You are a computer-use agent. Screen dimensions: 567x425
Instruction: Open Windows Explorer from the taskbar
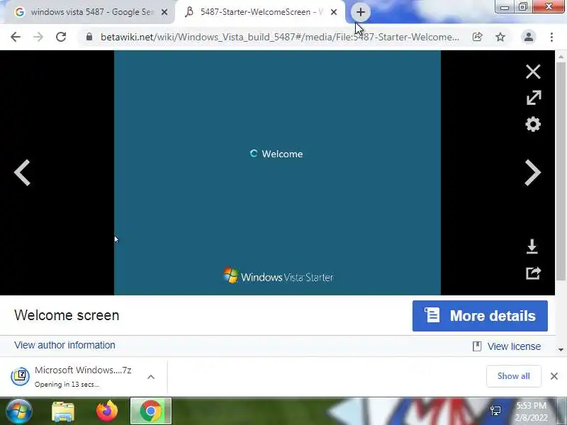63,412
